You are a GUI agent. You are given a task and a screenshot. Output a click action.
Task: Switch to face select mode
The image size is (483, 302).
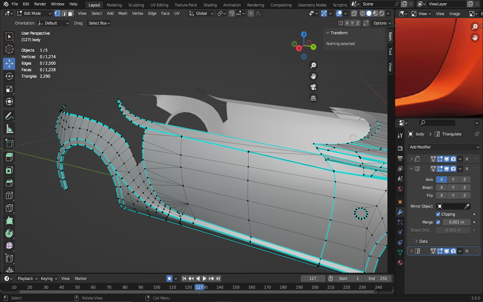point(70,13)
